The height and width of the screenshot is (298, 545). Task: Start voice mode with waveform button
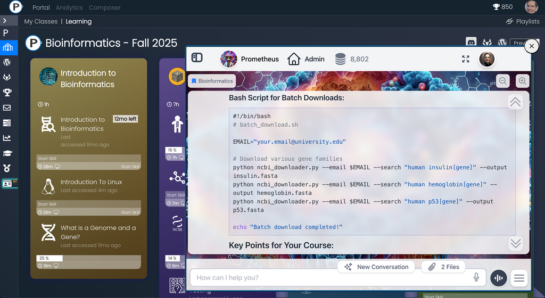click(x=498, y=278)
